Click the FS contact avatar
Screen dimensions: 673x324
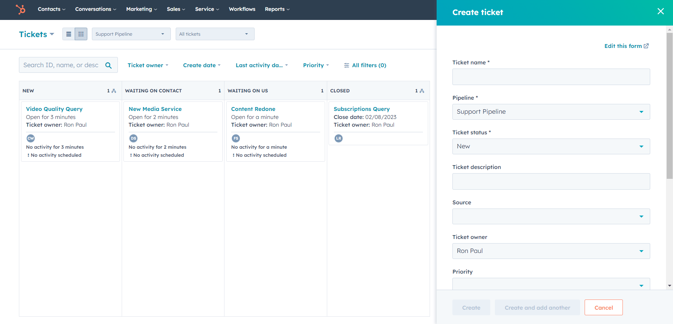pyautogui.click(x=236, y=138)
